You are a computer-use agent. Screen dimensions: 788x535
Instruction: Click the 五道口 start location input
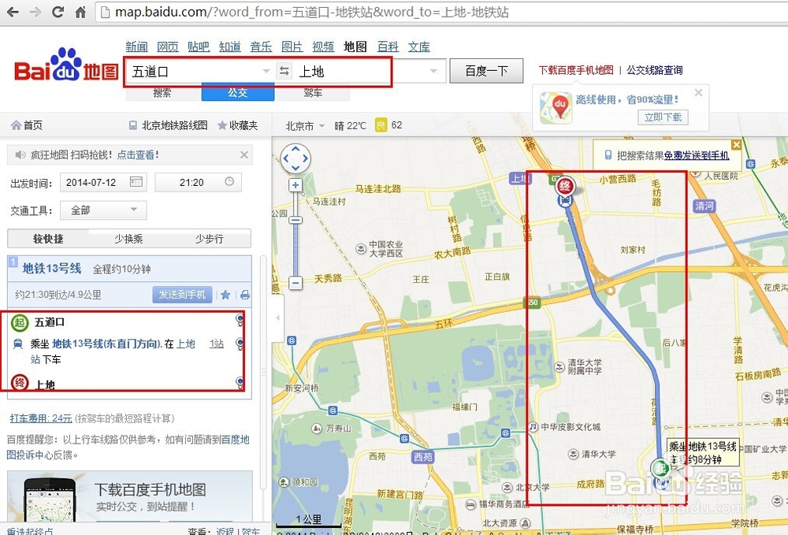(x=199, y=72)
